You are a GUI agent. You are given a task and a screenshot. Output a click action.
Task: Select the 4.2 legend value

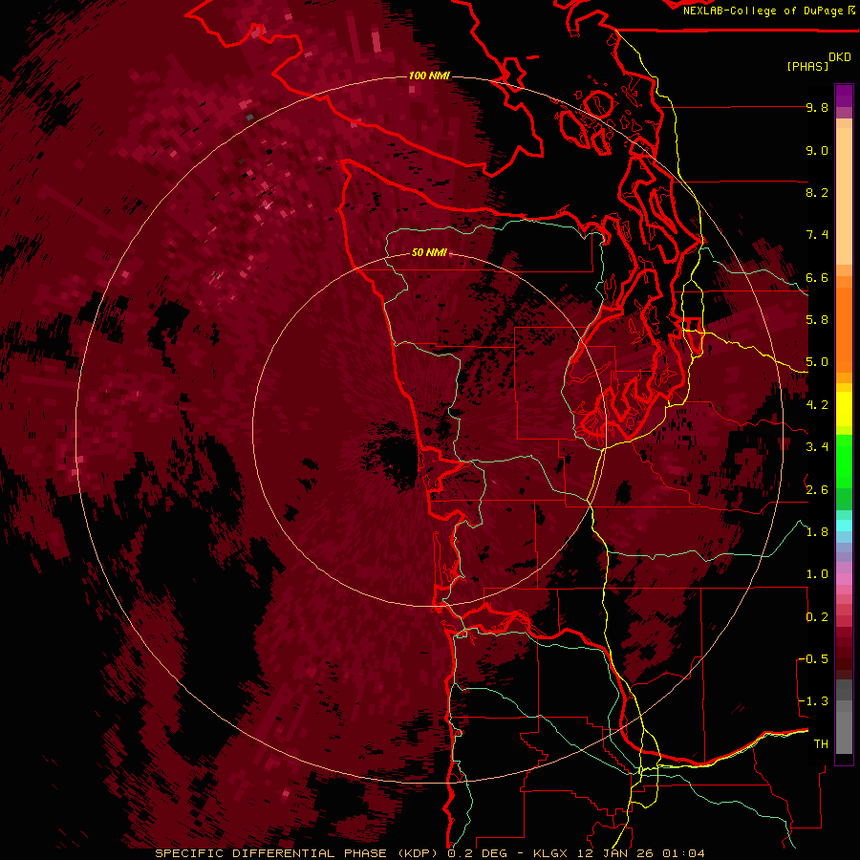coord(817,405)
